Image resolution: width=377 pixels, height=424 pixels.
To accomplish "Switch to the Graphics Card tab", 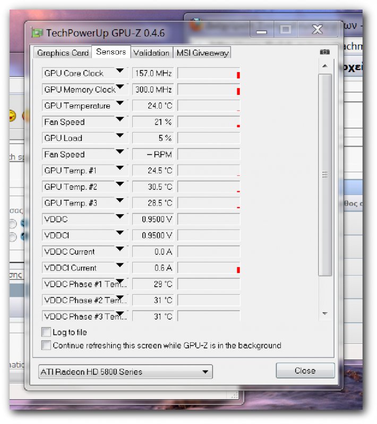I will 63,52.
